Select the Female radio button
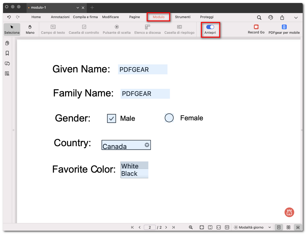Viewport: 306px width, 234px height. (x=169, y=118)
